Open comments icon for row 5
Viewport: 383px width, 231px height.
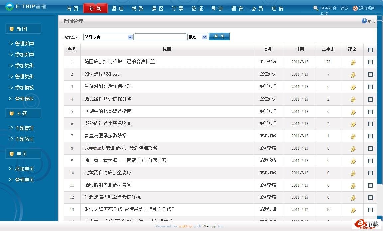coord(353,112)
